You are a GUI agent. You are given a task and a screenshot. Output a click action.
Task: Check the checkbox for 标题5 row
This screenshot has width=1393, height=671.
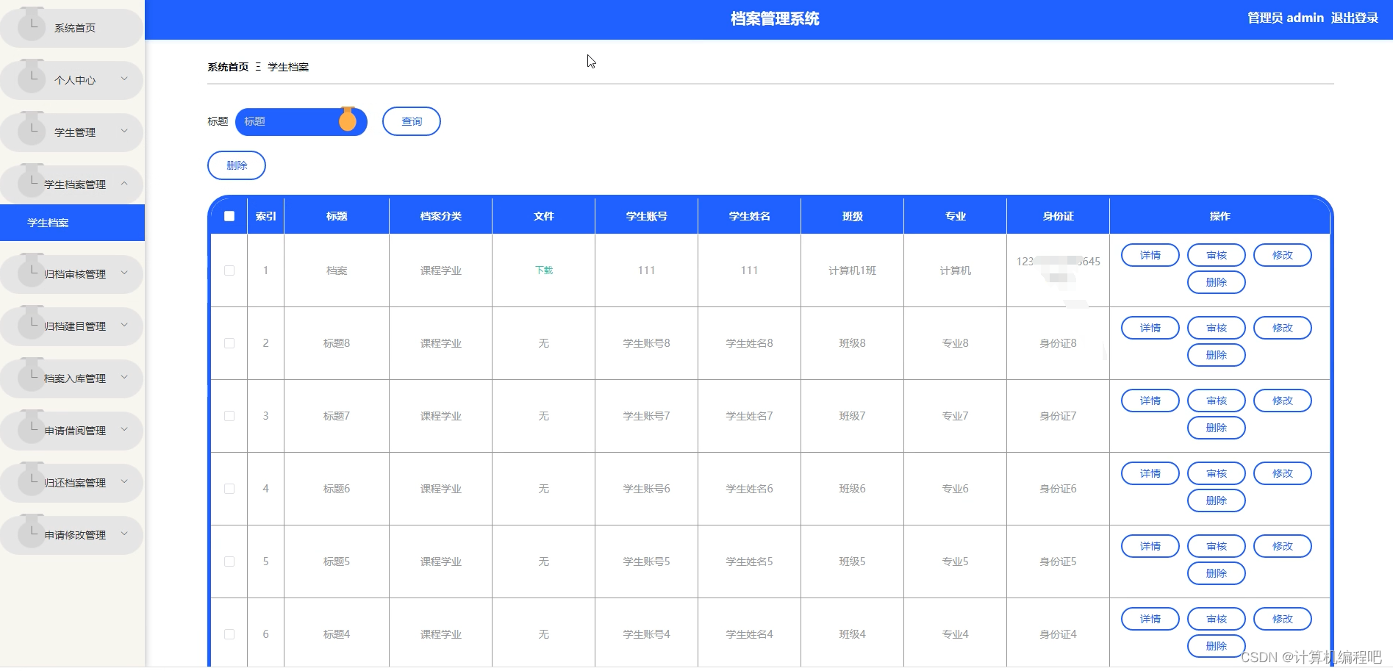pyautogui.click(x=229, y=561)
